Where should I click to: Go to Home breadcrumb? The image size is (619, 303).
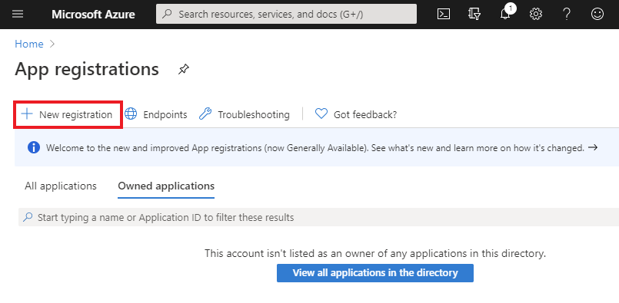[x=28, y=44]
